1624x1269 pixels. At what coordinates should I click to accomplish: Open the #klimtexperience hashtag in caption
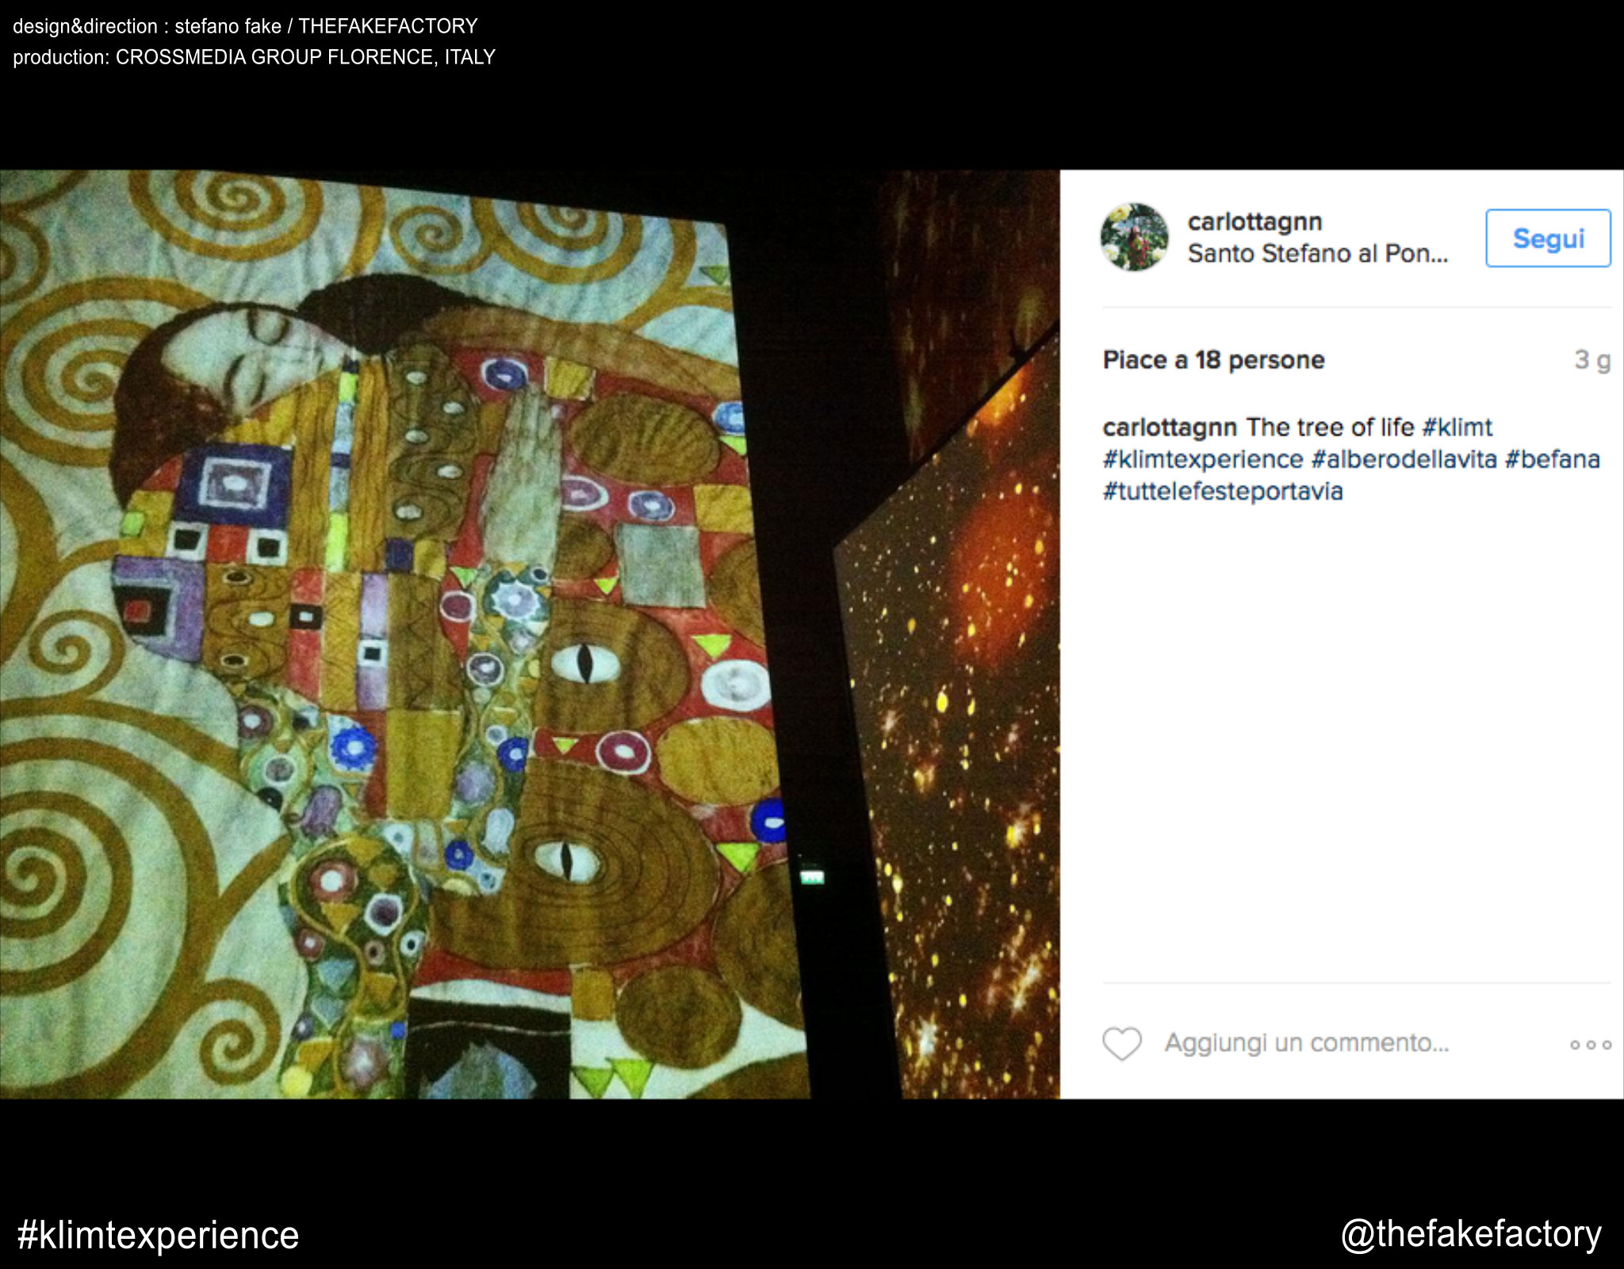click(x=1202, y=459)
